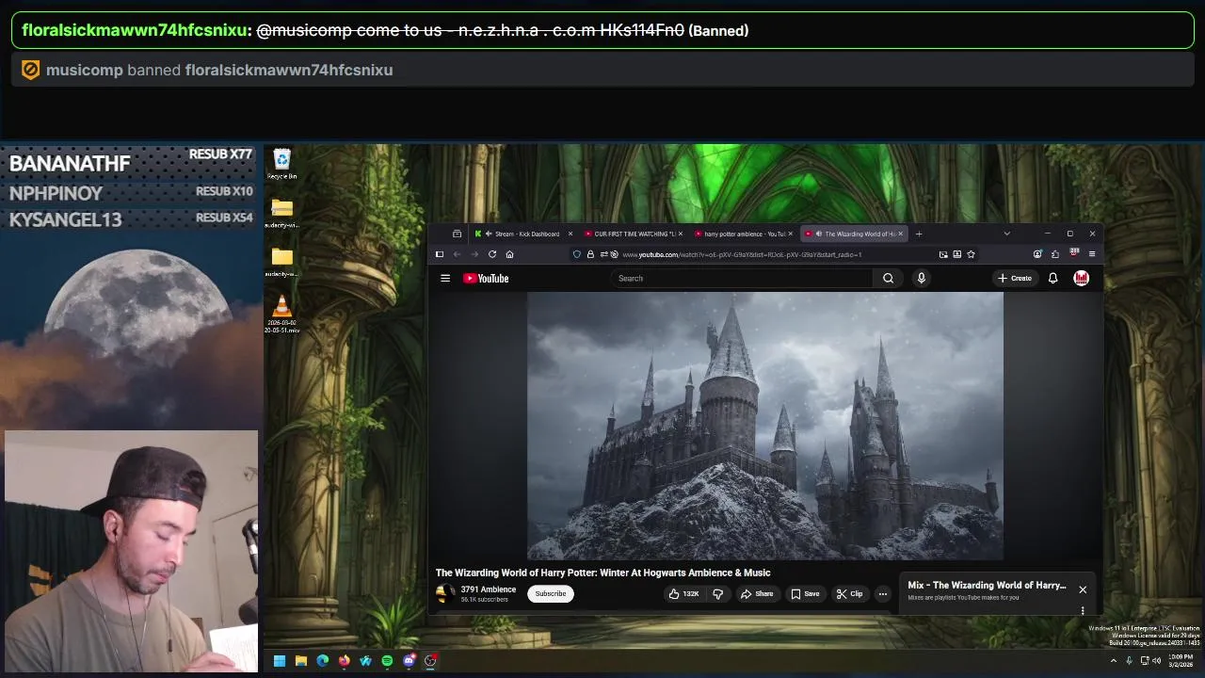
Task: Open Mix panel three-dot options
Action: (x=1083, y=610)
